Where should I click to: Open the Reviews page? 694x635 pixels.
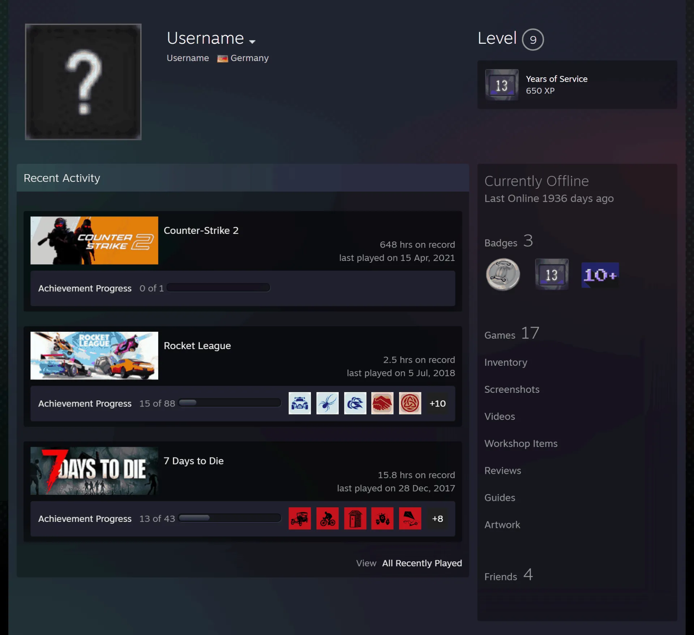pos(503,471)
